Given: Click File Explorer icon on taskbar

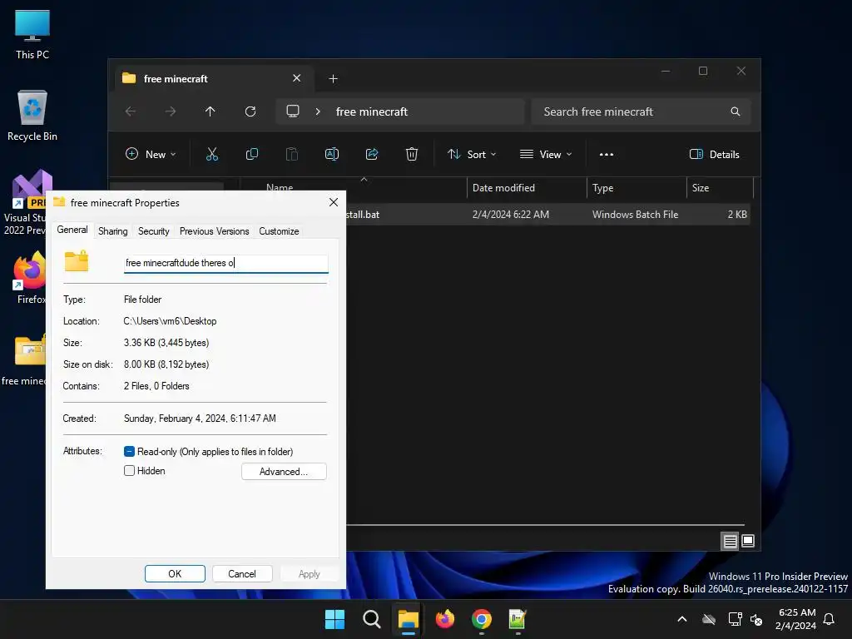Looking at the screenshot, I should point(408,619).
